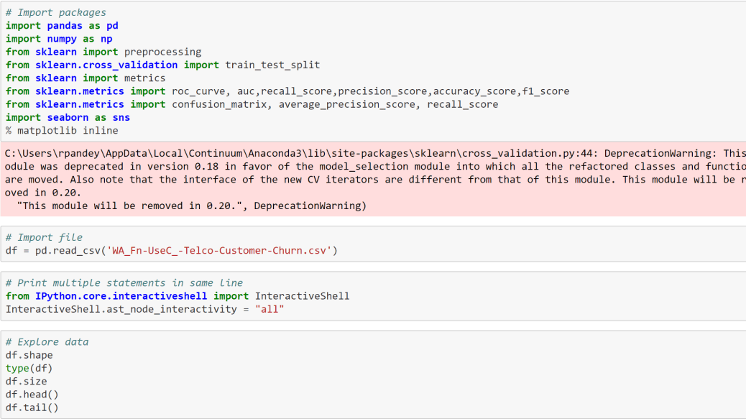This screenshot has height=419, width=746.
Task: Click the confusion_matrix import line
Action: (252, 104)
